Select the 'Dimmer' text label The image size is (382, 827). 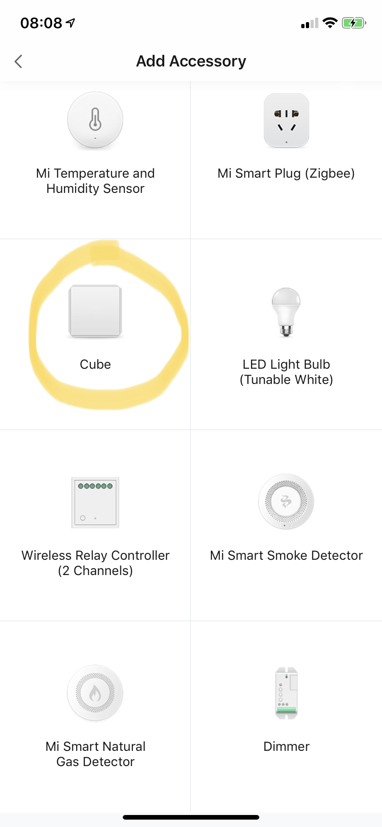(286, 747)
